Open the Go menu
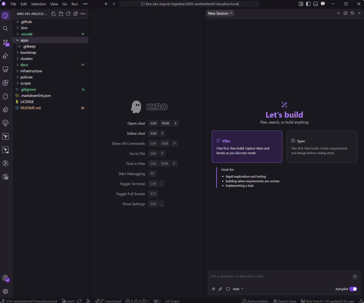Image resolution: width=364 pixels, height=303 pixels. [65, 4]
